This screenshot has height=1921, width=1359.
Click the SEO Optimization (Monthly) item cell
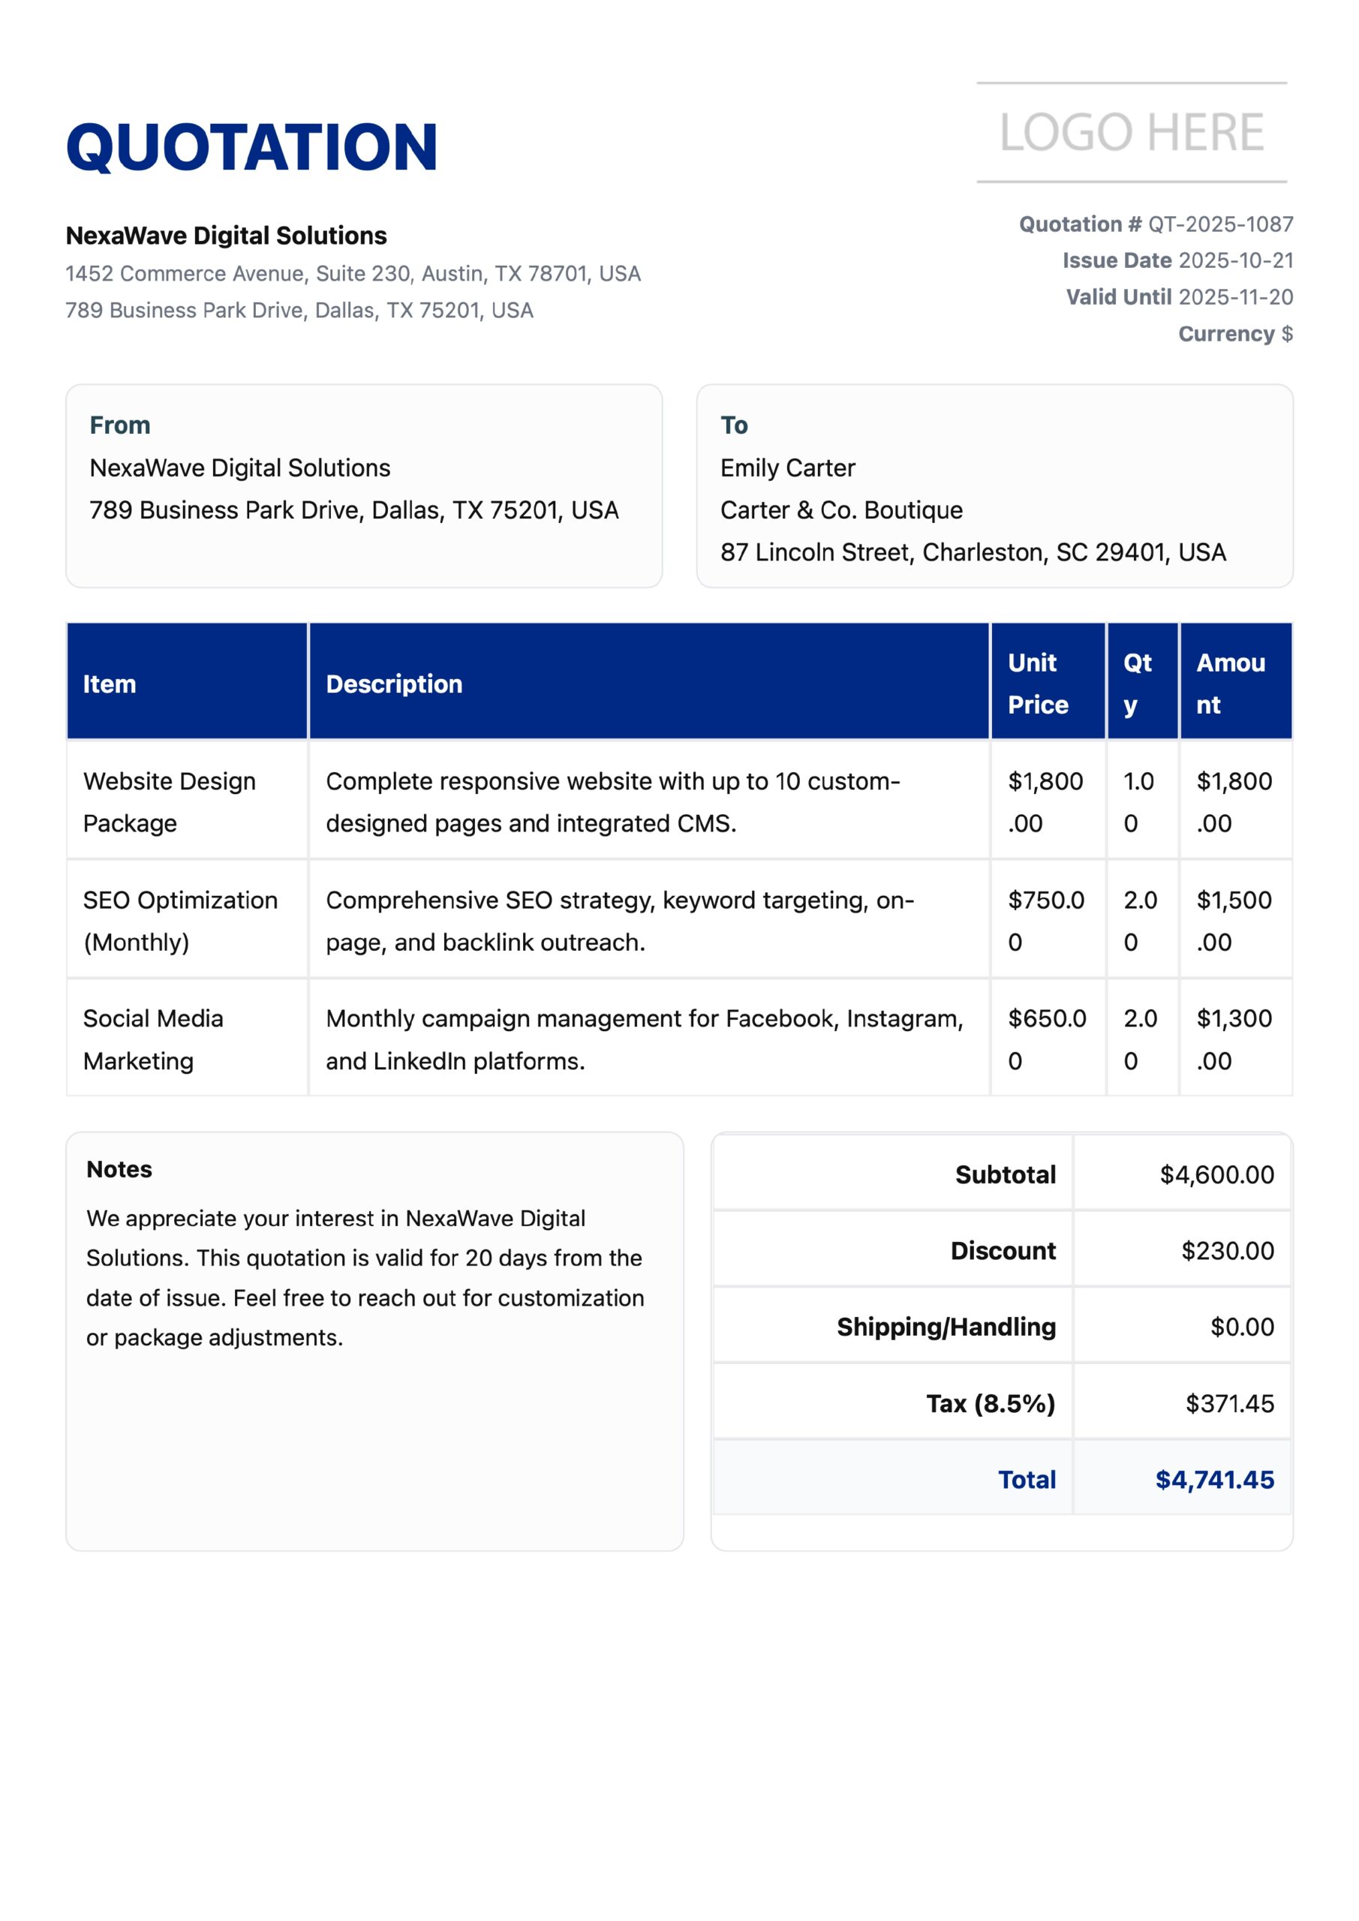tap(180, 920)
